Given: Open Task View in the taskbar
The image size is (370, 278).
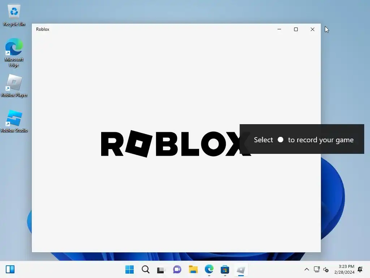Looking at the screenshot, I should click(x=161, y=269).
